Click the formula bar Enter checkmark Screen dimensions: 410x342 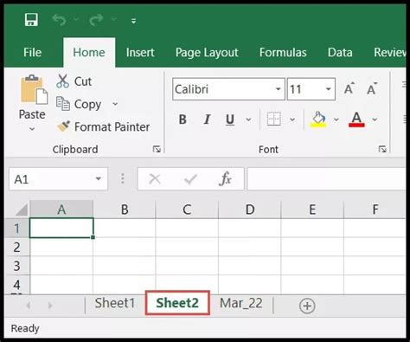point(190,179)
